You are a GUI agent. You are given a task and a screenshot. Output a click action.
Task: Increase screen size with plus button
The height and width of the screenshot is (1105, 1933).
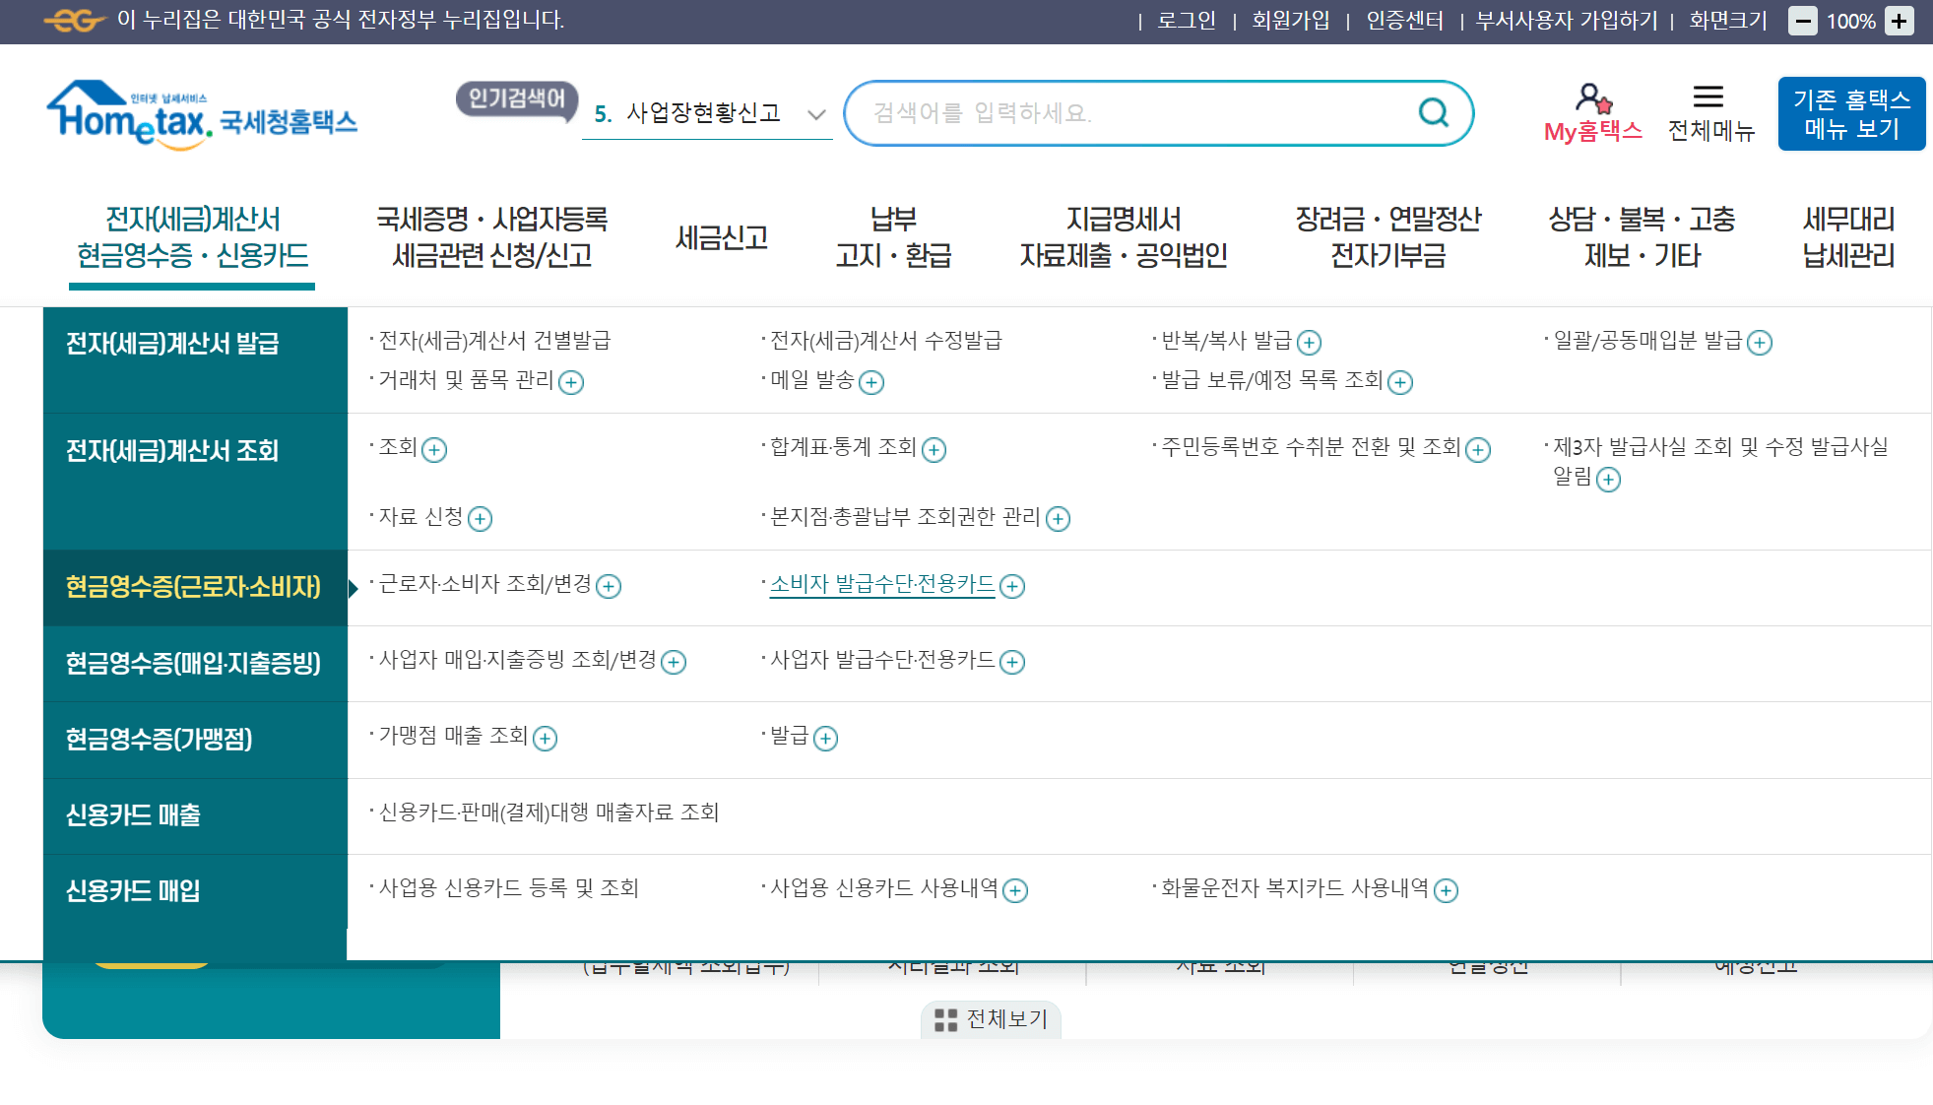tap(1900, 21)
